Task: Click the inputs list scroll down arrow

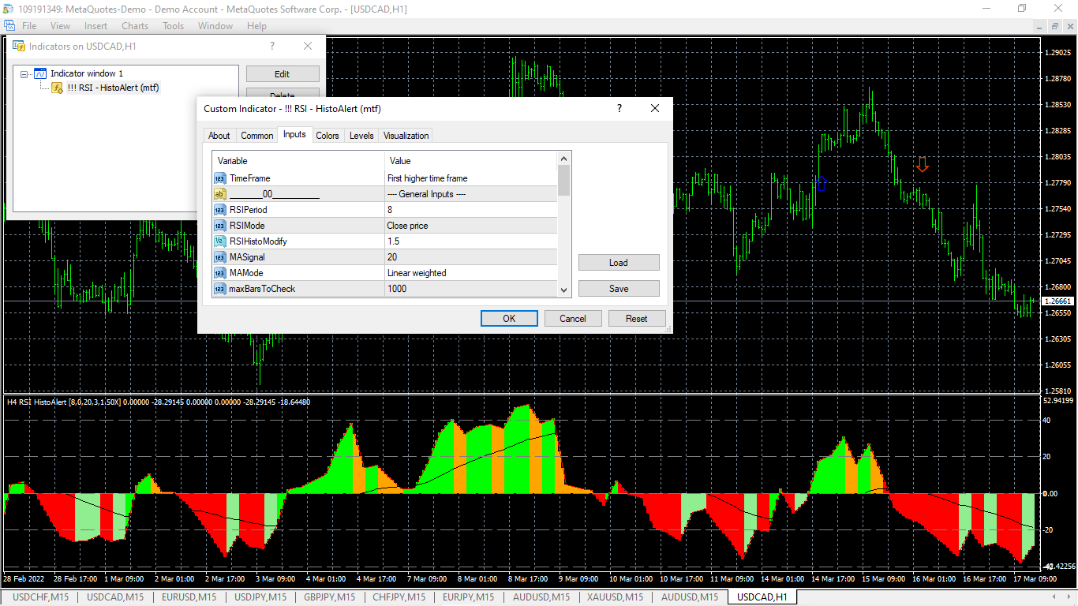Action: click(x=563, y=290)
